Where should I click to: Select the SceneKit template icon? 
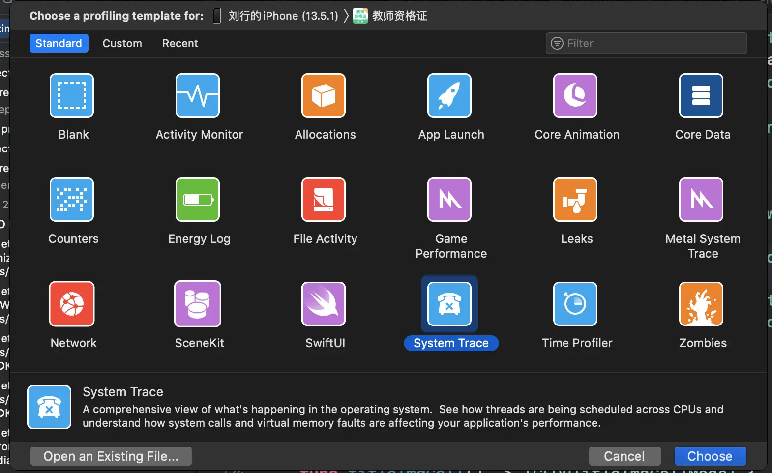tap(198, 304)
